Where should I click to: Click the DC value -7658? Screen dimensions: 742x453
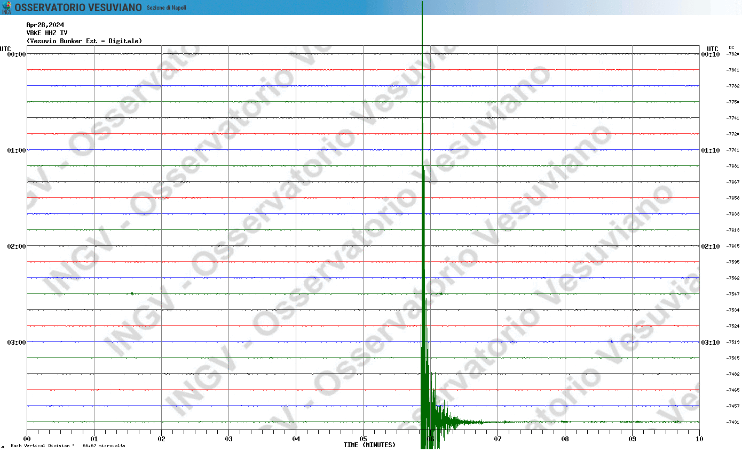pyautogui.click(x=733, y=198)
